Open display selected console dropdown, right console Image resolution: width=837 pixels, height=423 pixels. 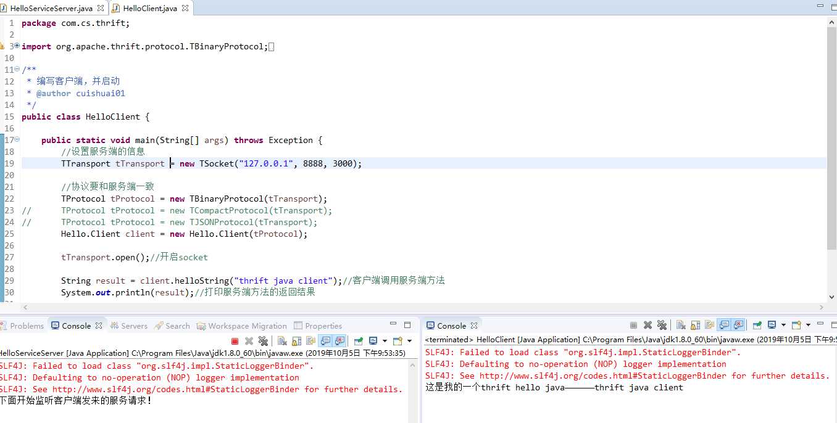(783, 325)
